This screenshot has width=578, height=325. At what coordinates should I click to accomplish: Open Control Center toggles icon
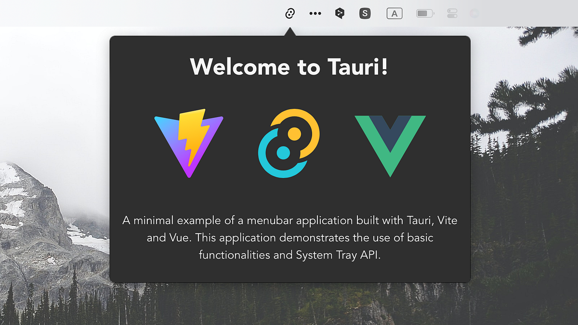coord(452,13)
